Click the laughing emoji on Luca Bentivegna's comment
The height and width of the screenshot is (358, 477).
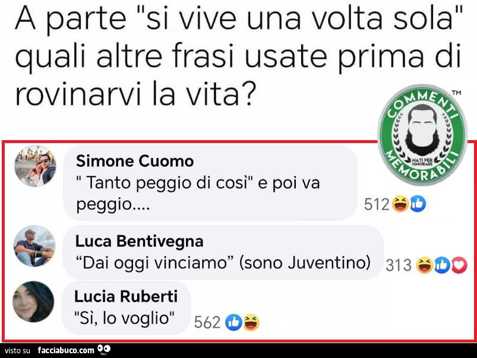425,265
